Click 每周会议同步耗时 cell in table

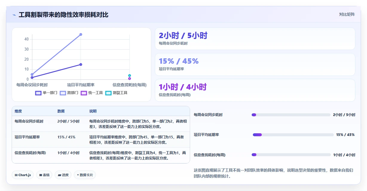click(x=29, y=121)
